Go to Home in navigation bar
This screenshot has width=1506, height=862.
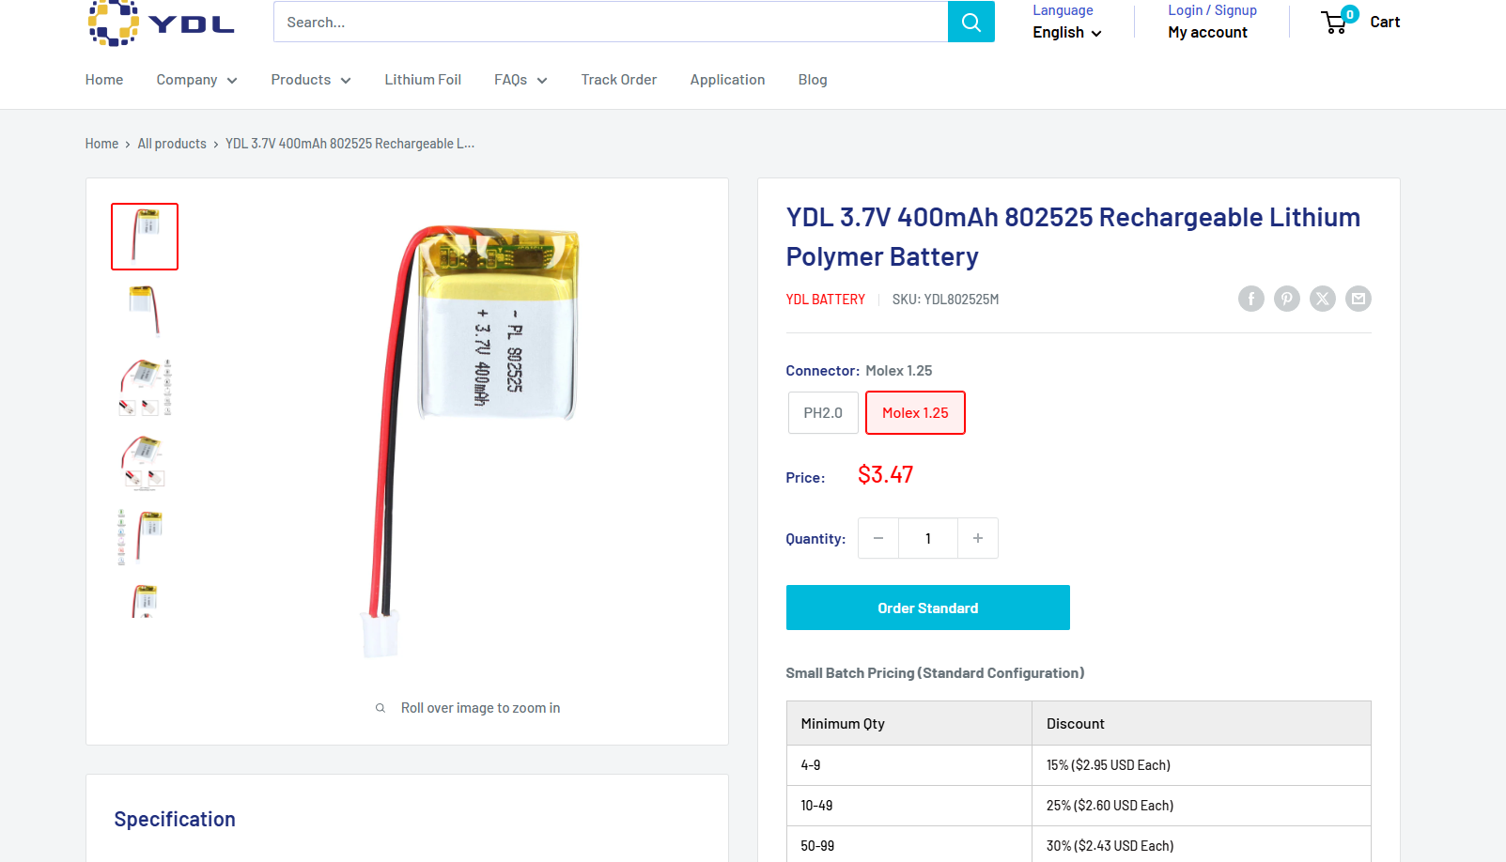[x=104, y=80]
